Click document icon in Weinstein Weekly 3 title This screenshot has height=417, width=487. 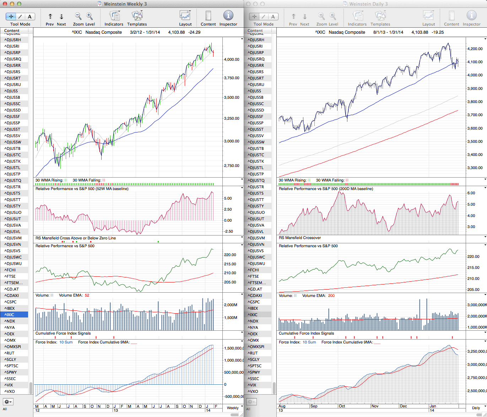(x=100, y=4)
